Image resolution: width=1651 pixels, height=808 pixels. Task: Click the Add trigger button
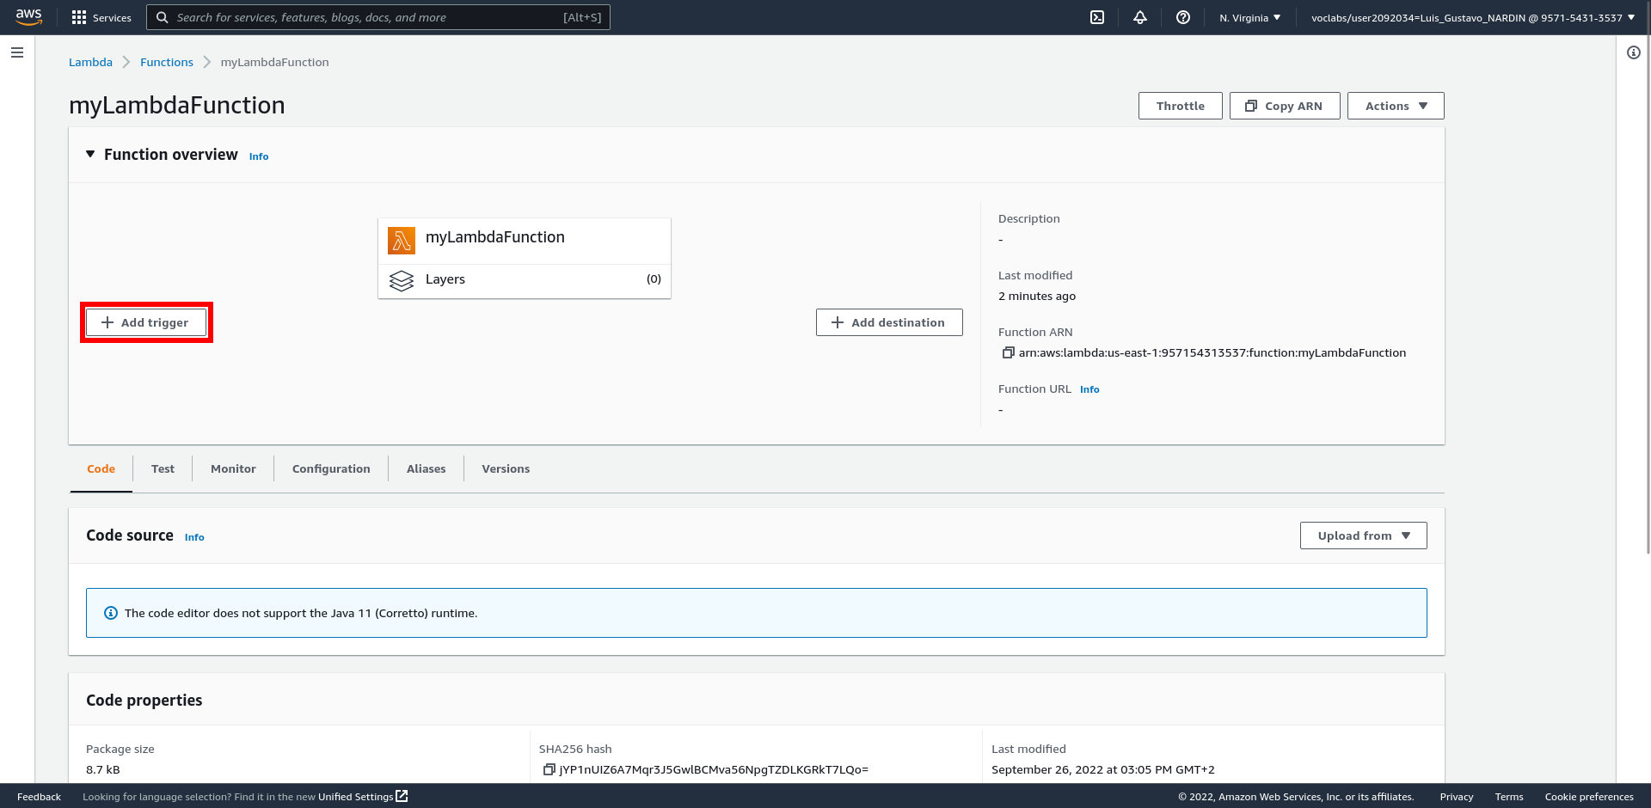(146, 322)
